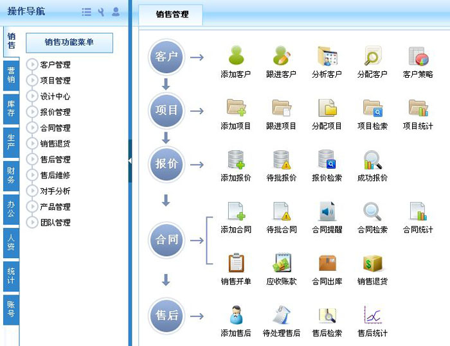
Task: Open the 分析客户 icon
Action: [327, 56]
